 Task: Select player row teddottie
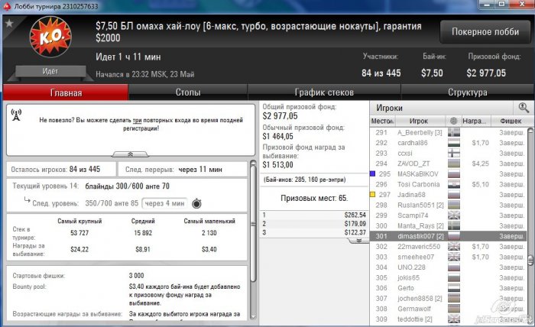(x=449, y=319)
